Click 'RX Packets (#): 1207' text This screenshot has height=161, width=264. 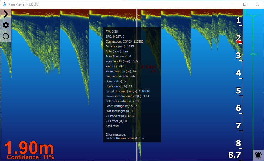coord(120,116)
